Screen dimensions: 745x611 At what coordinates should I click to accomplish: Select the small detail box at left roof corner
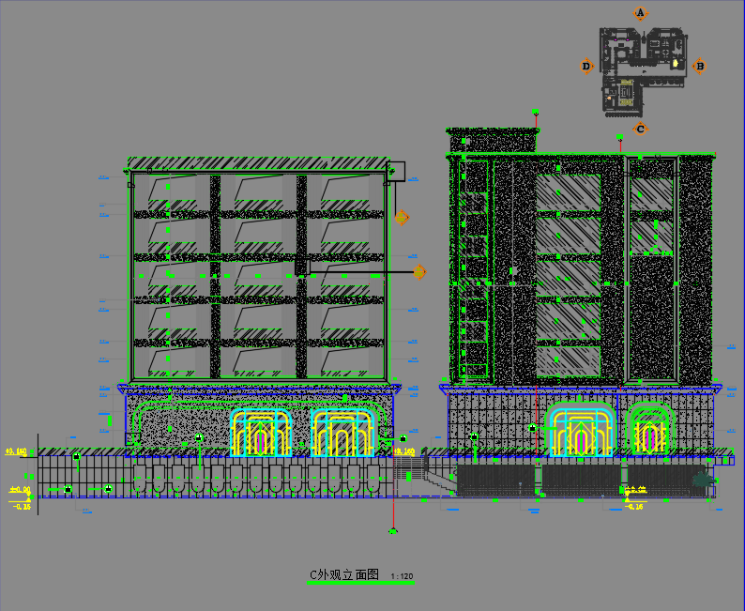click(395, 170)
